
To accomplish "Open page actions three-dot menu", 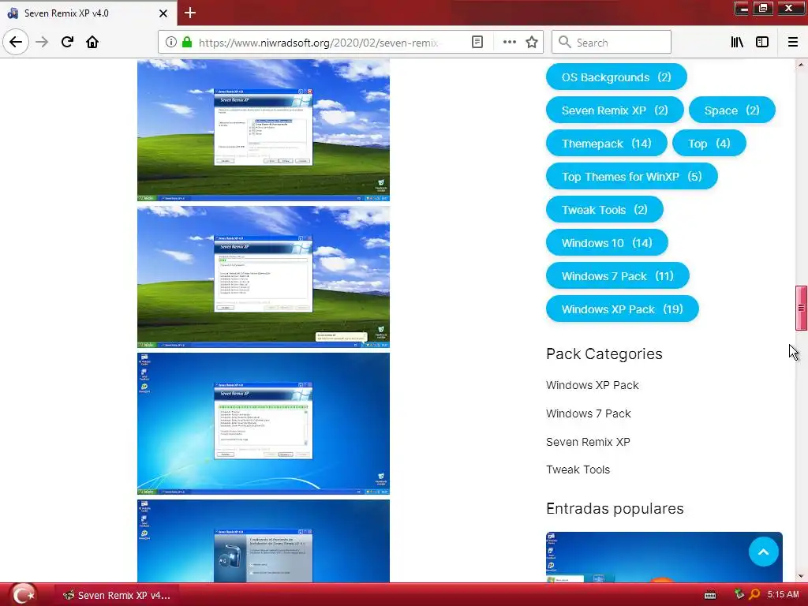I will click(x=509, y=43).
